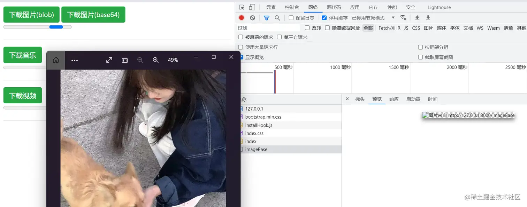Open network conditions wifi icon
527x207 pixels.
[x=403, y=18]
